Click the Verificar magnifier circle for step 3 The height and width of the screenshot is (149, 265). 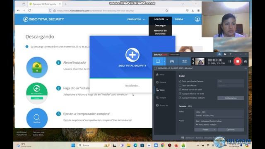tap(37, 118)
